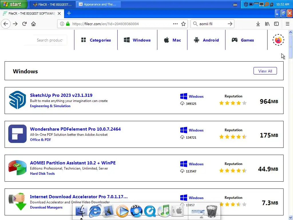This screenshot has height=220, width=293.
Task: Open the Categories menu
Action: pyautogui.click(x=96, y=40)
